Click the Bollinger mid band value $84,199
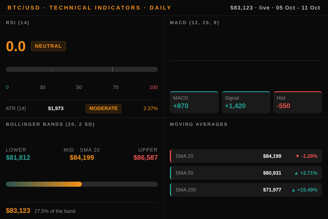Viewport: 328px width, 219px height. tap(82, 158)
